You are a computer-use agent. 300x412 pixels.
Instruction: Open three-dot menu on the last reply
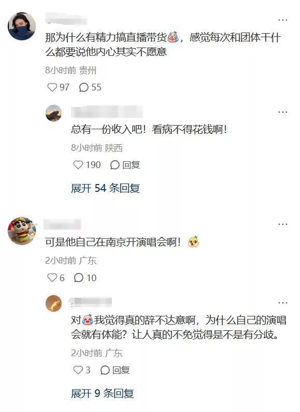(282, 303)
